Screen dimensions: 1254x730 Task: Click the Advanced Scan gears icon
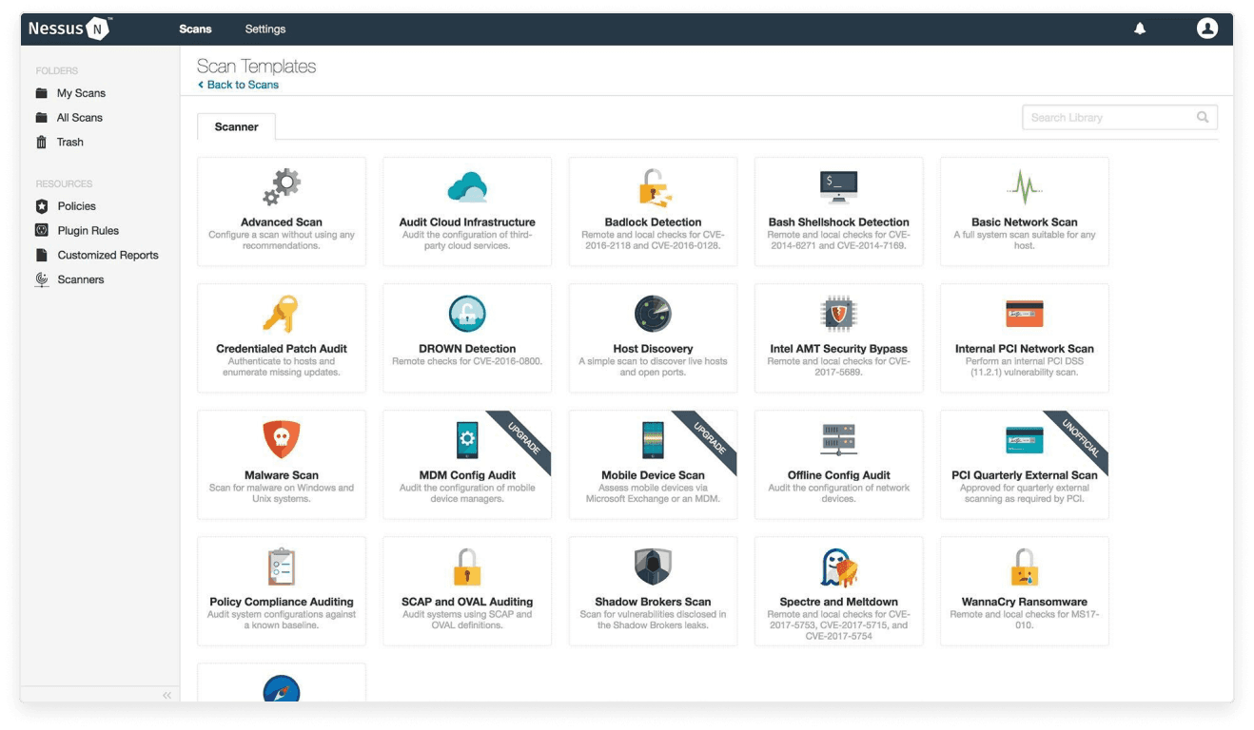coord(282,187)
